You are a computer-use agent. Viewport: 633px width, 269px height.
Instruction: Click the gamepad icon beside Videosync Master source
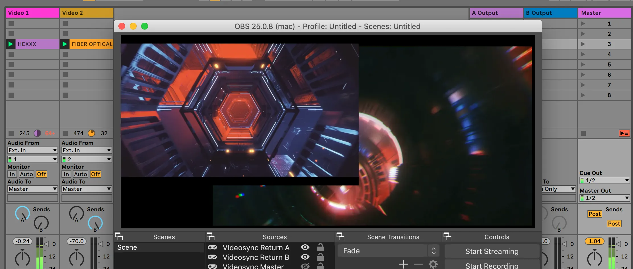[212, 266]
